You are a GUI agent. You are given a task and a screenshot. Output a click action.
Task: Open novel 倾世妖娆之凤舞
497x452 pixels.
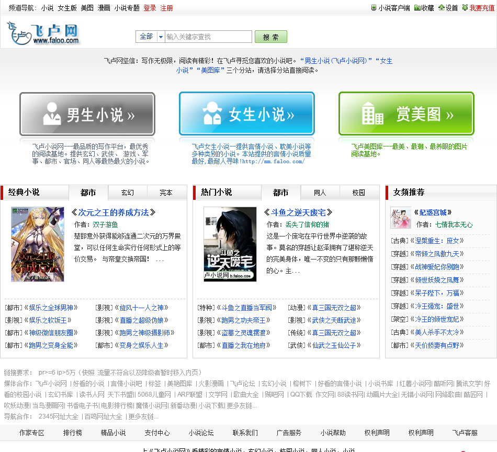437,280
